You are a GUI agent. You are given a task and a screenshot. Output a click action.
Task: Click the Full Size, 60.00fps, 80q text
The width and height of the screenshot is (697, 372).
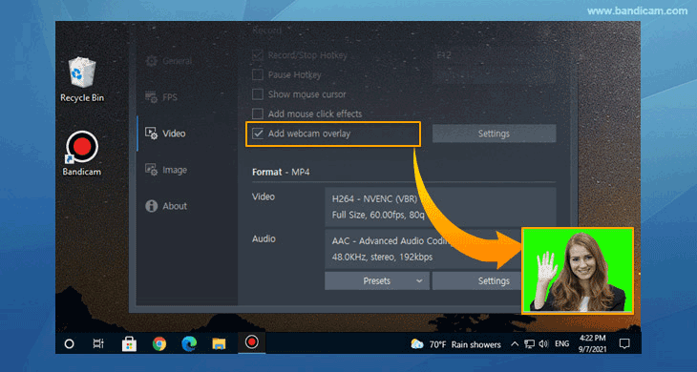coord(378,216)
